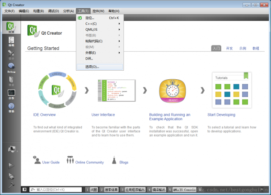Open 选项(O)... from the tools menu

click(x=100, y=67)
